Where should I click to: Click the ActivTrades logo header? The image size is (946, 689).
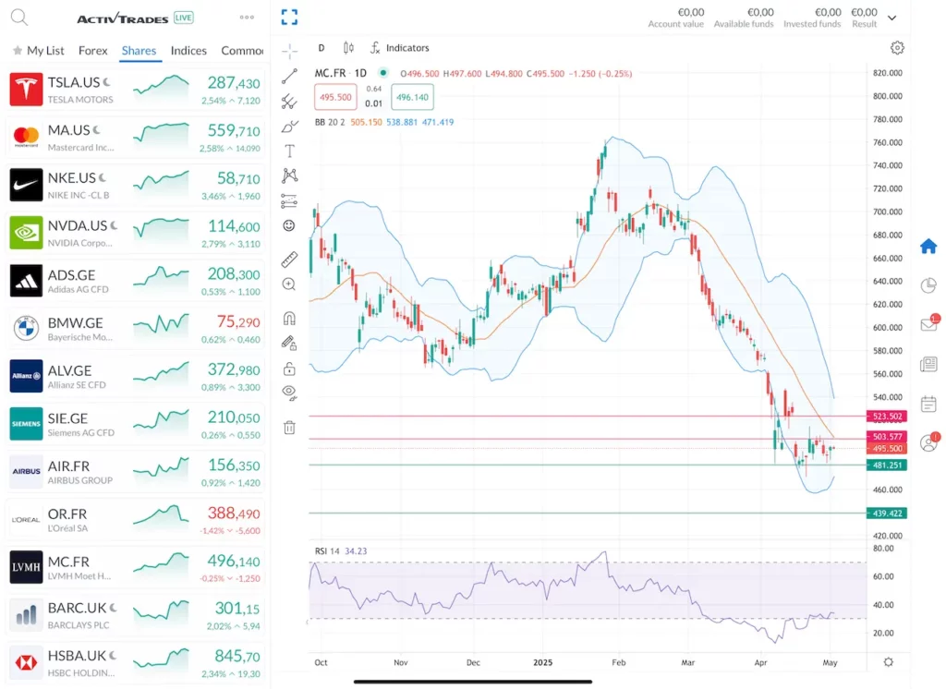tap(123, 18)
